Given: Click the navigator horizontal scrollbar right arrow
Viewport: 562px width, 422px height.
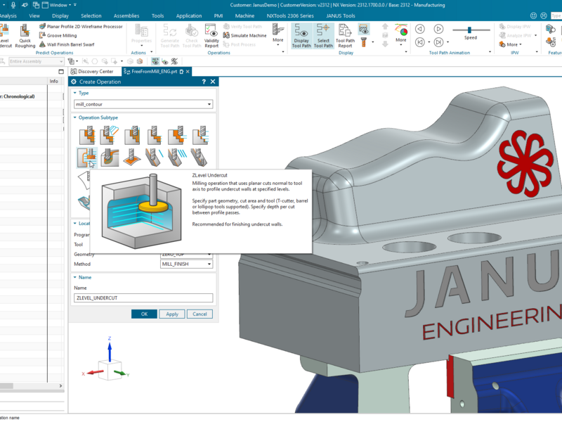Looking at the screenshot, I should point(60,385).
